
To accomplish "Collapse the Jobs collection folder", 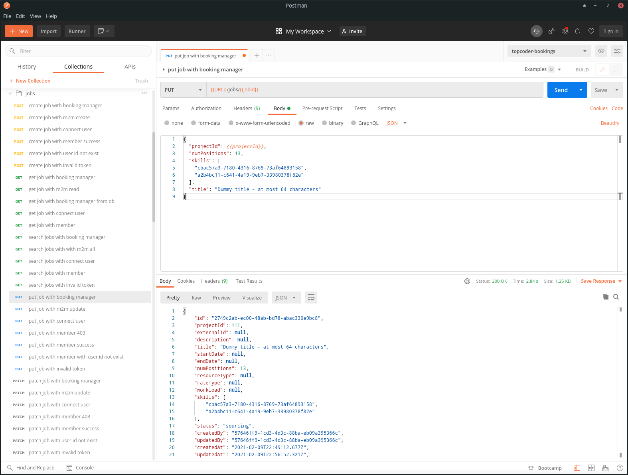I will coord(10,93).
